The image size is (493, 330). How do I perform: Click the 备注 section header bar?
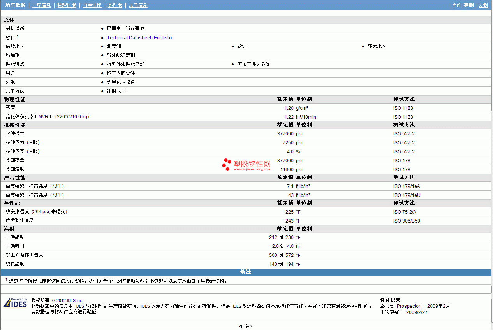pyautogui.click(x=245, y=272)
